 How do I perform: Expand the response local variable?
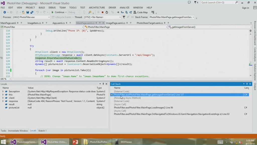[x=3, y=101]
